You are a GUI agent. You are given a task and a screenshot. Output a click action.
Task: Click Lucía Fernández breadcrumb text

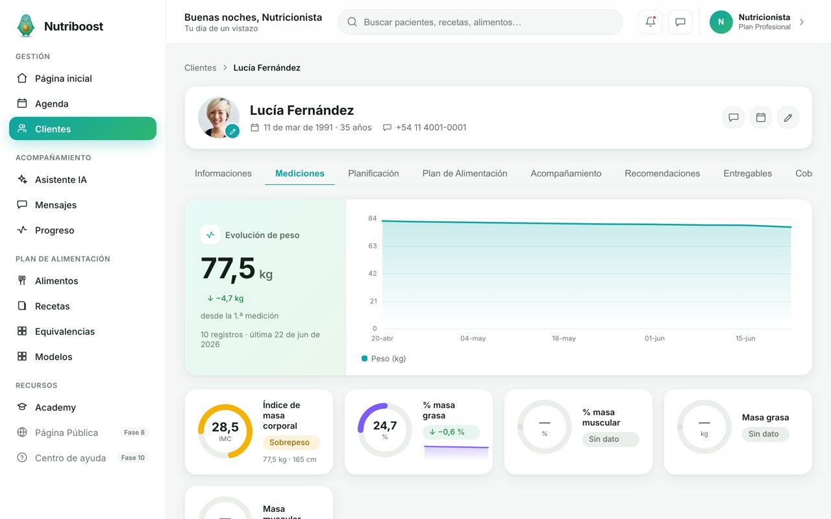pos(267,67)
